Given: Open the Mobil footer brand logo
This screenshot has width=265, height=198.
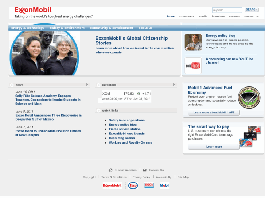Looking at the screenshot, I should pyautogui.click(x=165, y=186).
